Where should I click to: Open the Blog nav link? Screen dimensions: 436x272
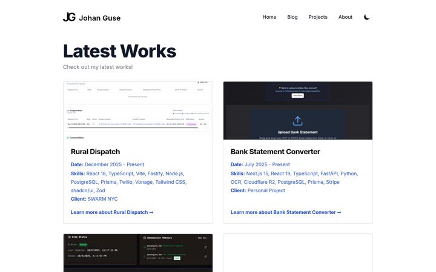(292, 17)
